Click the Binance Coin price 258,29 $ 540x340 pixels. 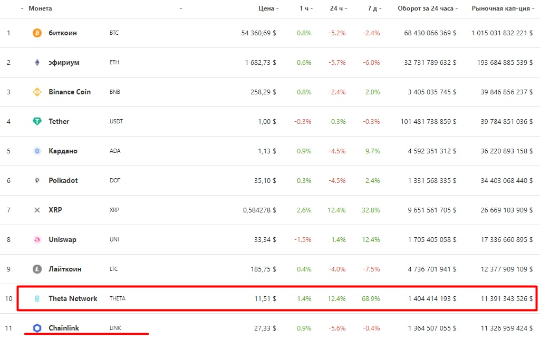pyautogui.click(x=264, y=92)
